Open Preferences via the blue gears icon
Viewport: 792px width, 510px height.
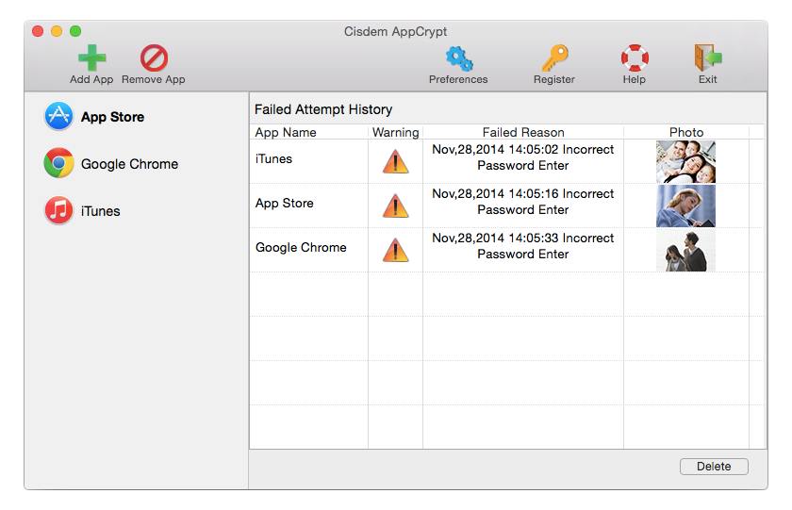(458, 58)
